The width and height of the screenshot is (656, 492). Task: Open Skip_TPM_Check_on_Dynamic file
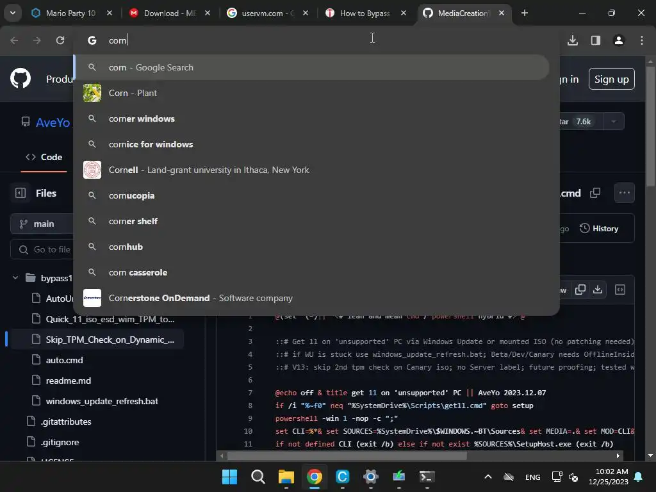click(110, 340)
